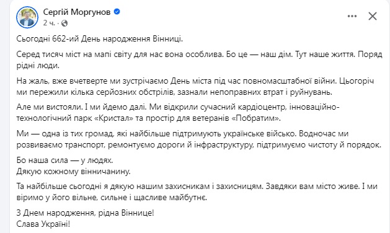
Task: Open Сергій Моргунов's profile picture
Action: pos(27,17)
